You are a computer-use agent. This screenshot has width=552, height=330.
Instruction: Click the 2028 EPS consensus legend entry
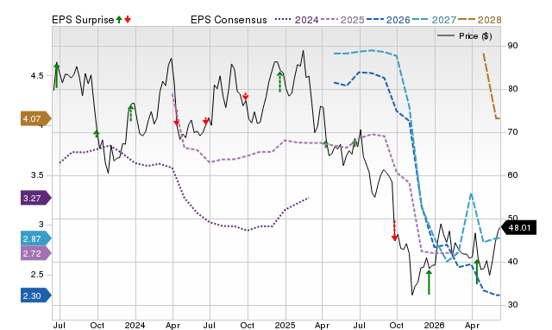pos(480,20)
